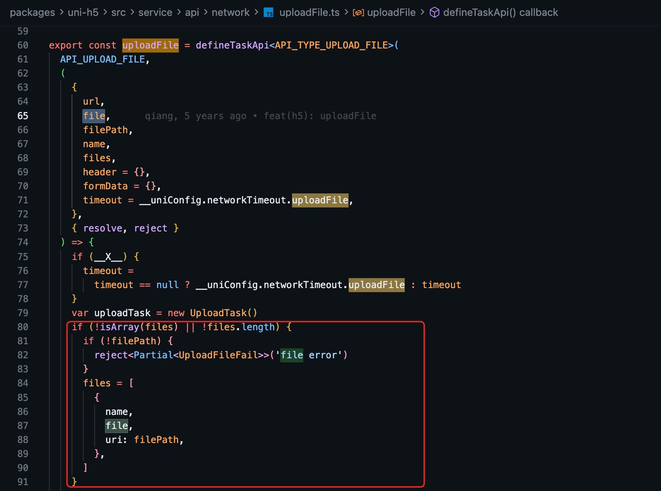Click the formData parameter on line 70

[105, 186]
